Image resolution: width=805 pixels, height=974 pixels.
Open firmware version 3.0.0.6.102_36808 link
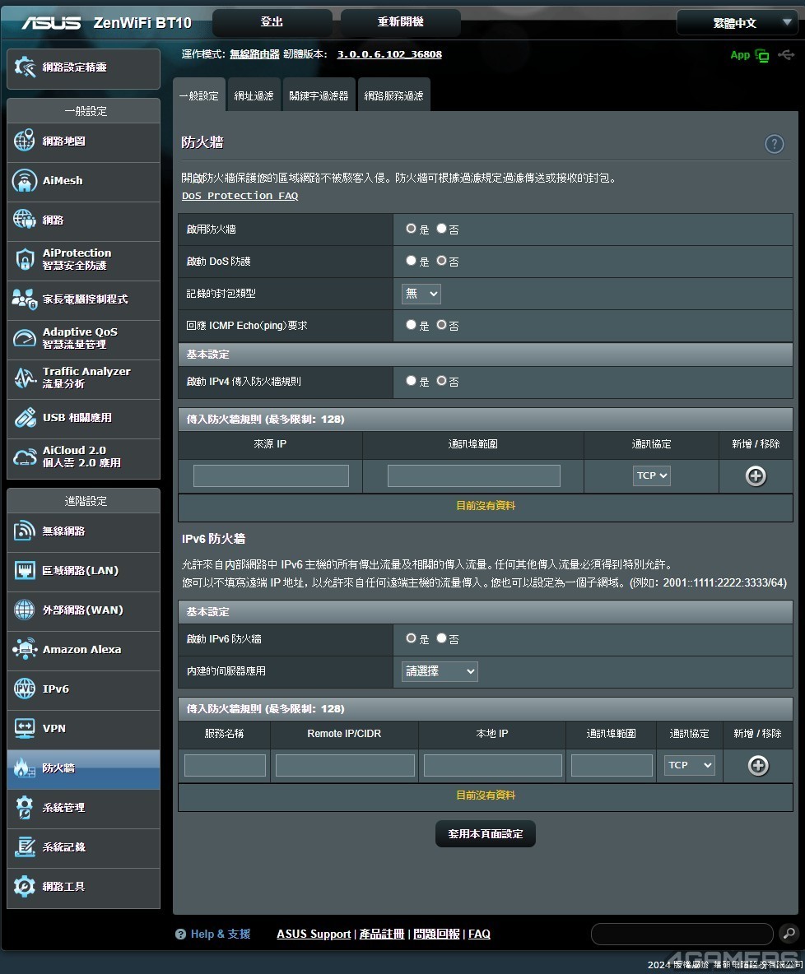point(390,54)
